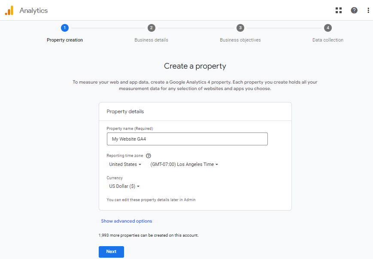Open the US Dollar currency dropdown

pyautogui.click(x=124, y=186)
